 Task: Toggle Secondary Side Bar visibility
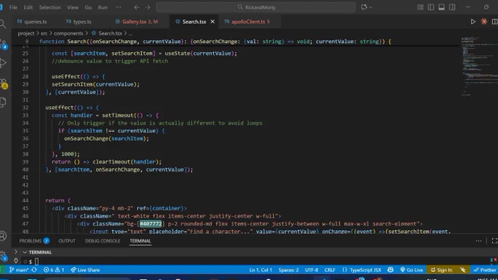[452, 7]
